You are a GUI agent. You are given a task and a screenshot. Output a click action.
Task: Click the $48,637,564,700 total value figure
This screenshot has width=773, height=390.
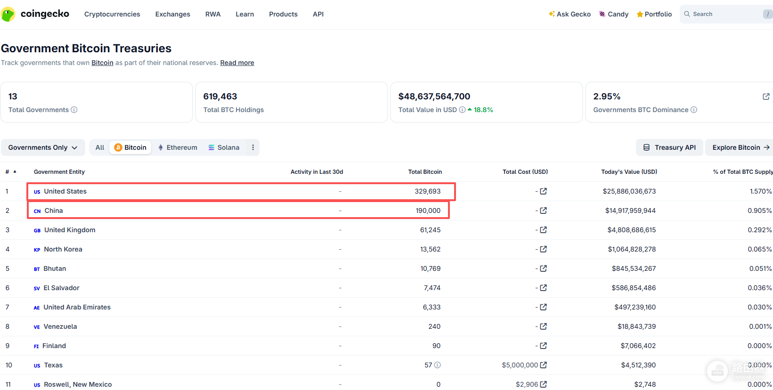point(434,97)
